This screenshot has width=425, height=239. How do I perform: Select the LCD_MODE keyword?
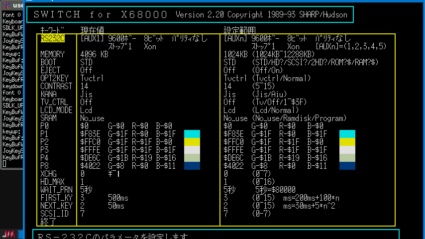56,110
